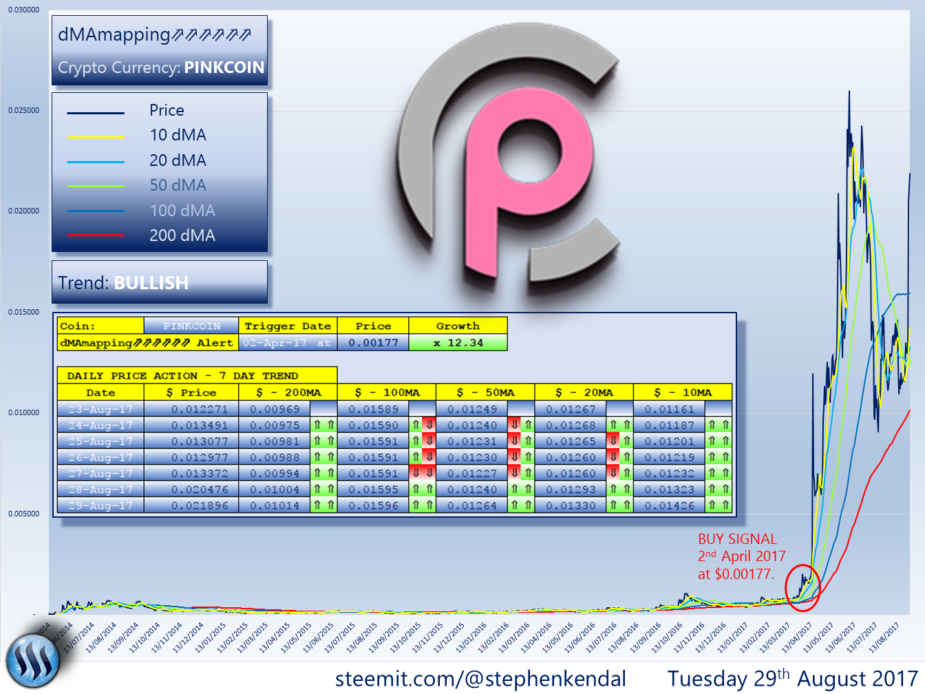Click the 0.012271 price cell
The height and width of the screenshot is (694, 925).
[191, 409]
